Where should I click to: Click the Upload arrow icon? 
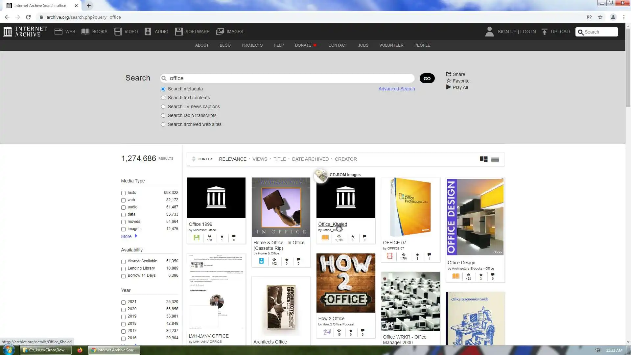[545, 32]
